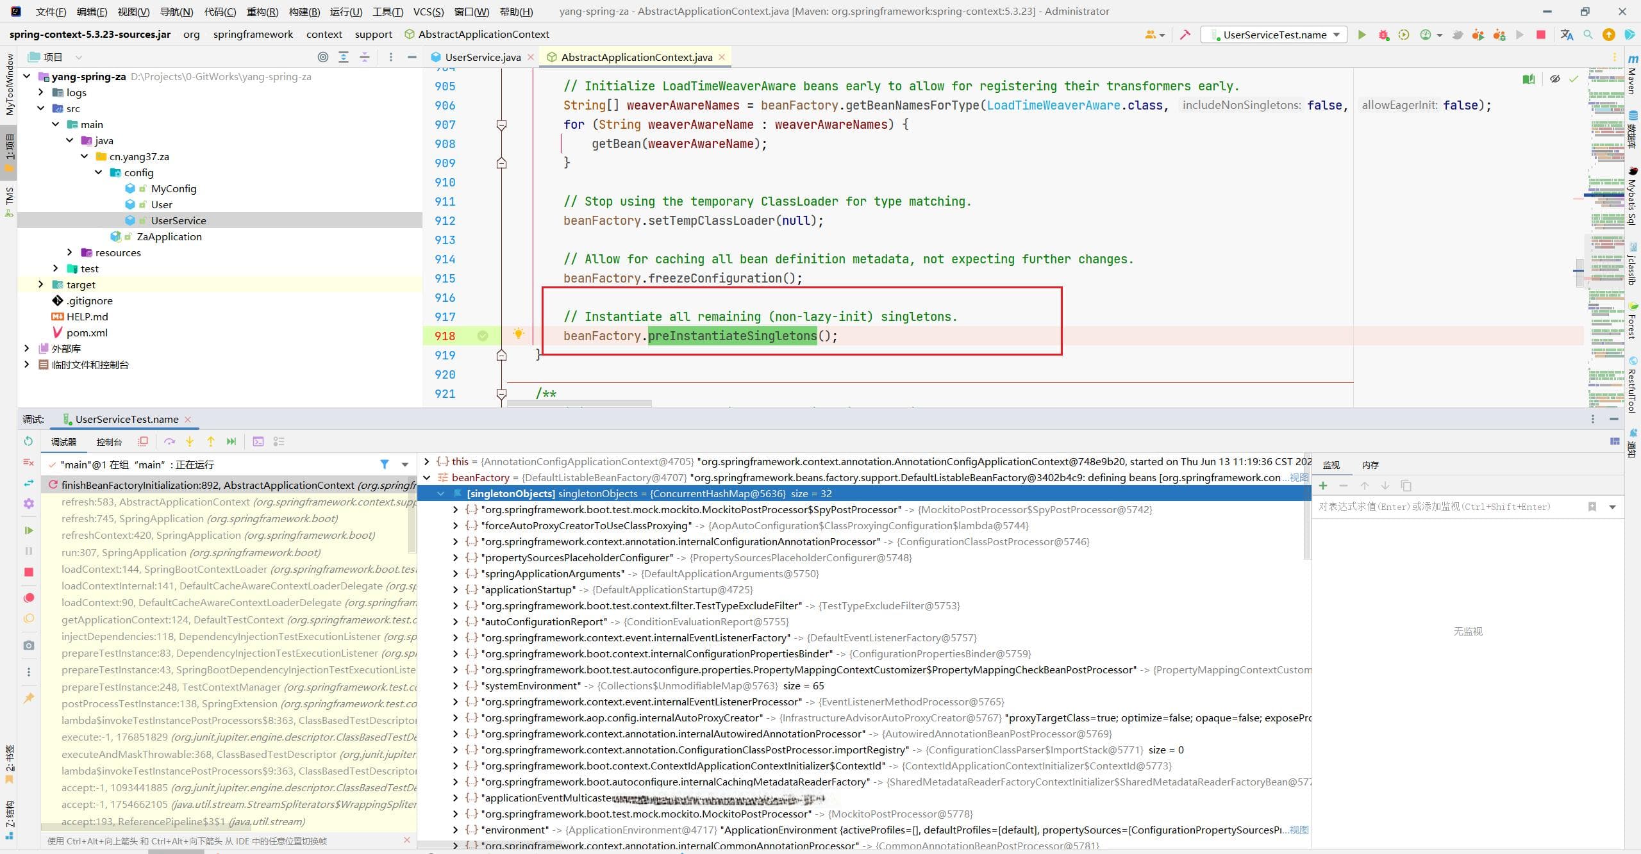The height and width of the screenshot is (854, 1641).
Task: Click the thread dump camera icon
Action: click(28, 646)
